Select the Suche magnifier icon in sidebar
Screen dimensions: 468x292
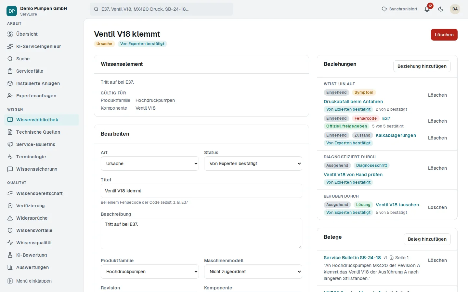[10, 59]
